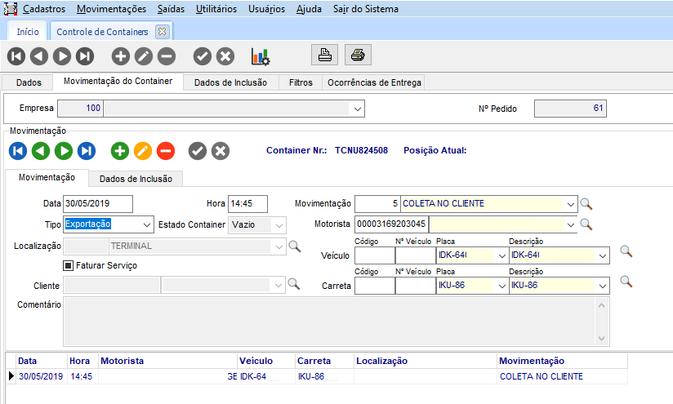Image resolution: width=673 pixels, height=404 pixels.
Task: Click the red delete movement icon
Action: click(166, 151)
